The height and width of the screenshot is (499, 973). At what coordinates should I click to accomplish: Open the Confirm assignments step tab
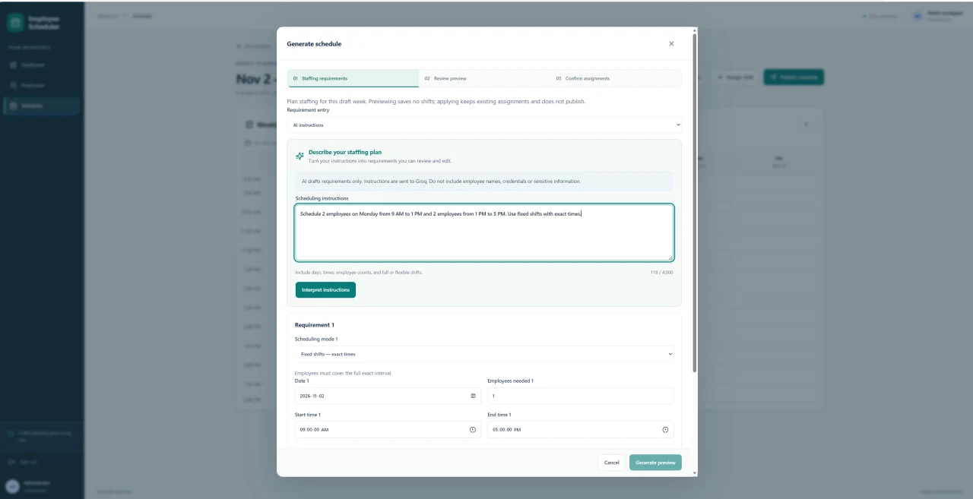tap(616, 78)
